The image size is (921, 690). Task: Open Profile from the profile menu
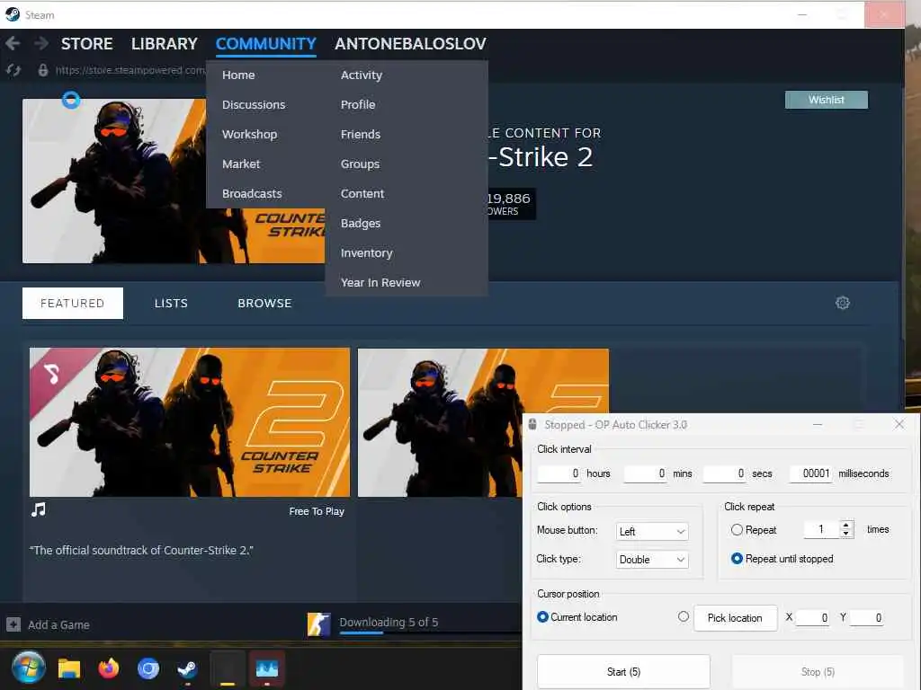click(x=358, y=104)
